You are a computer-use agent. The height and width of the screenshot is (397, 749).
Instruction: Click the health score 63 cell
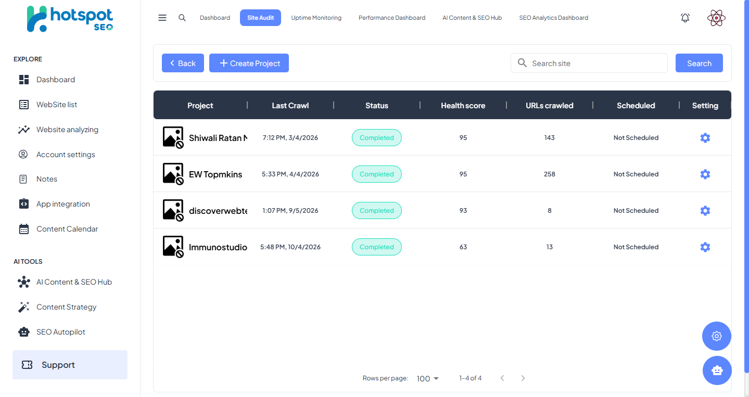click(x=463, y=247)
